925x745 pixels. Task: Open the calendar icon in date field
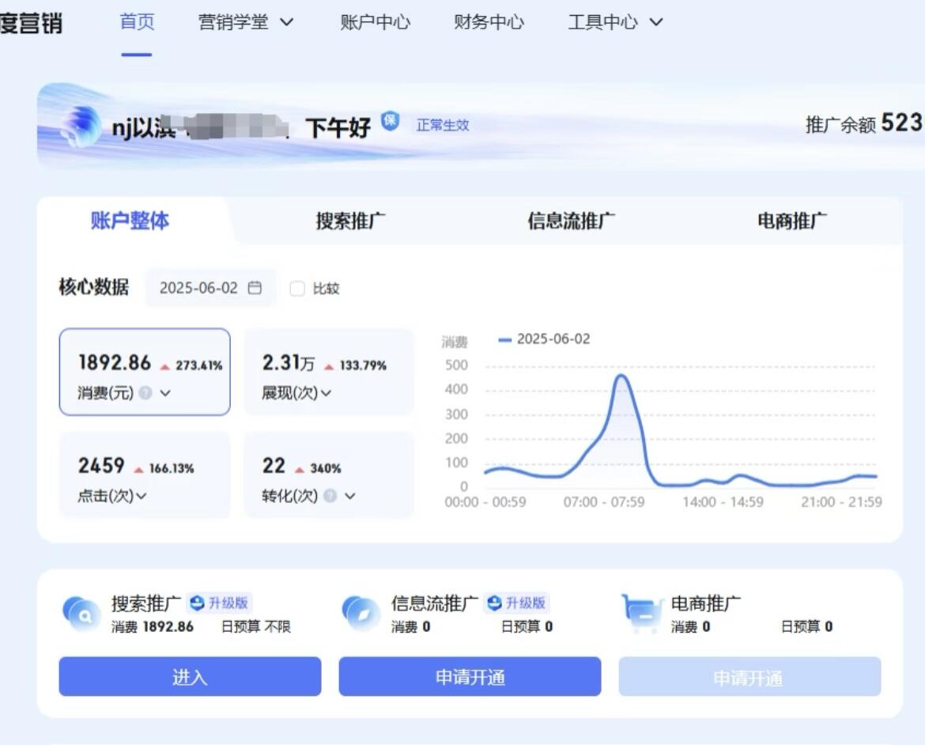[x=255, y=288]
